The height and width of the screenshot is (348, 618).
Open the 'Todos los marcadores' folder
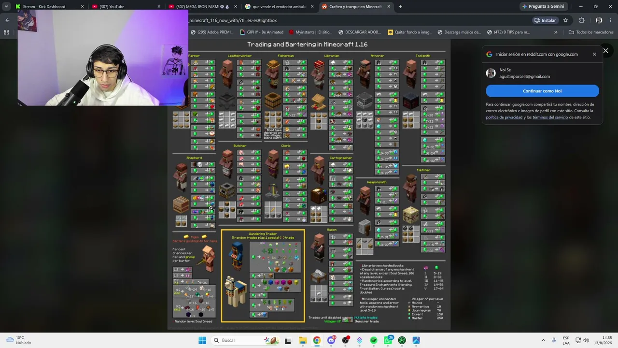tap(591, 32)
